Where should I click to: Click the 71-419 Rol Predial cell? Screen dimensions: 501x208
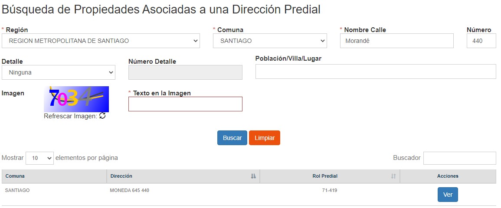coord(329,191)
